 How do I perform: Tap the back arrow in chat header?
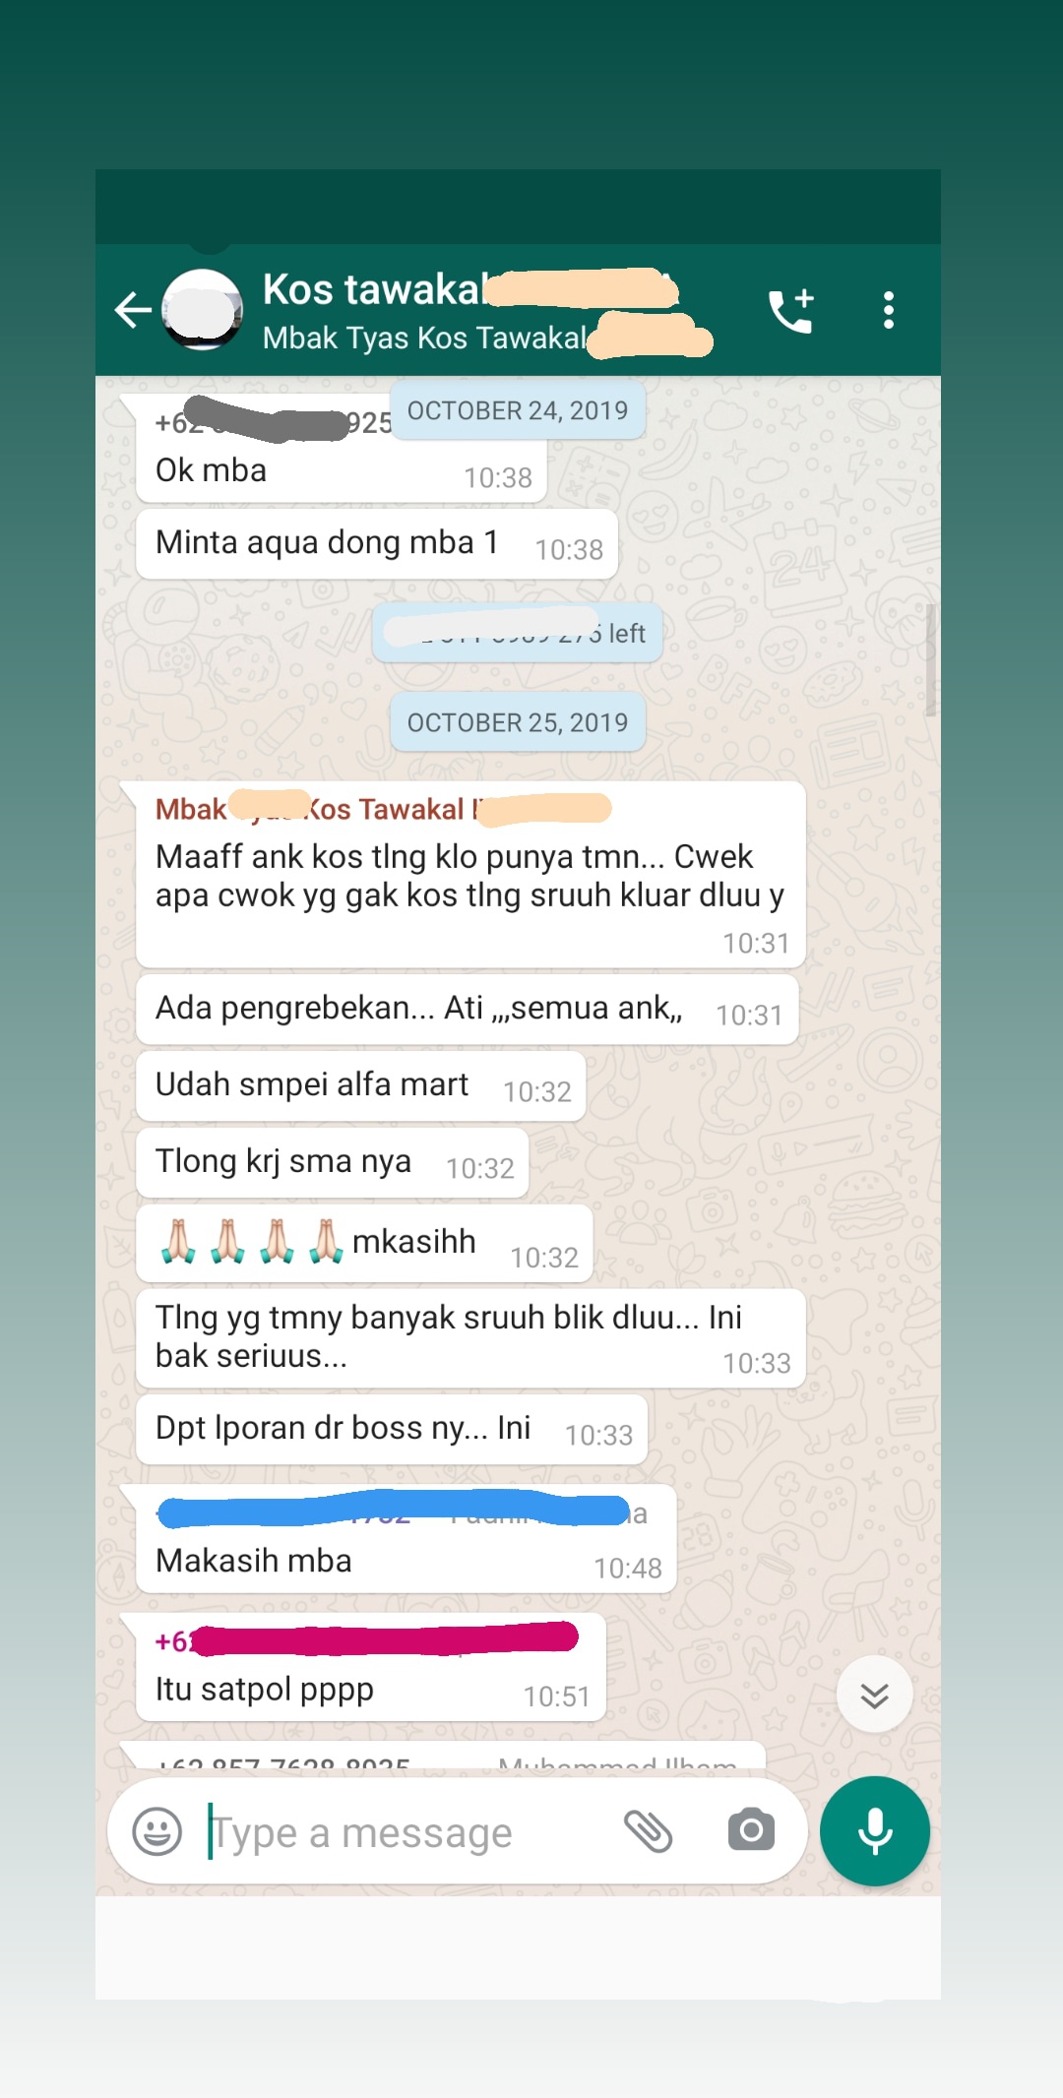click(x=133, y=311)
